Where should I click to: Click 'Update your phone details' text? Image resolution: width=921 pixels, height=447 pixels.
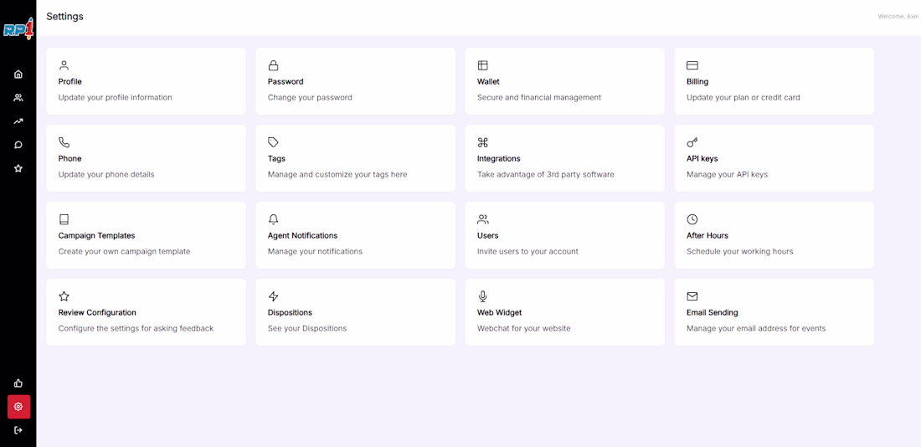tap(106, 174)
